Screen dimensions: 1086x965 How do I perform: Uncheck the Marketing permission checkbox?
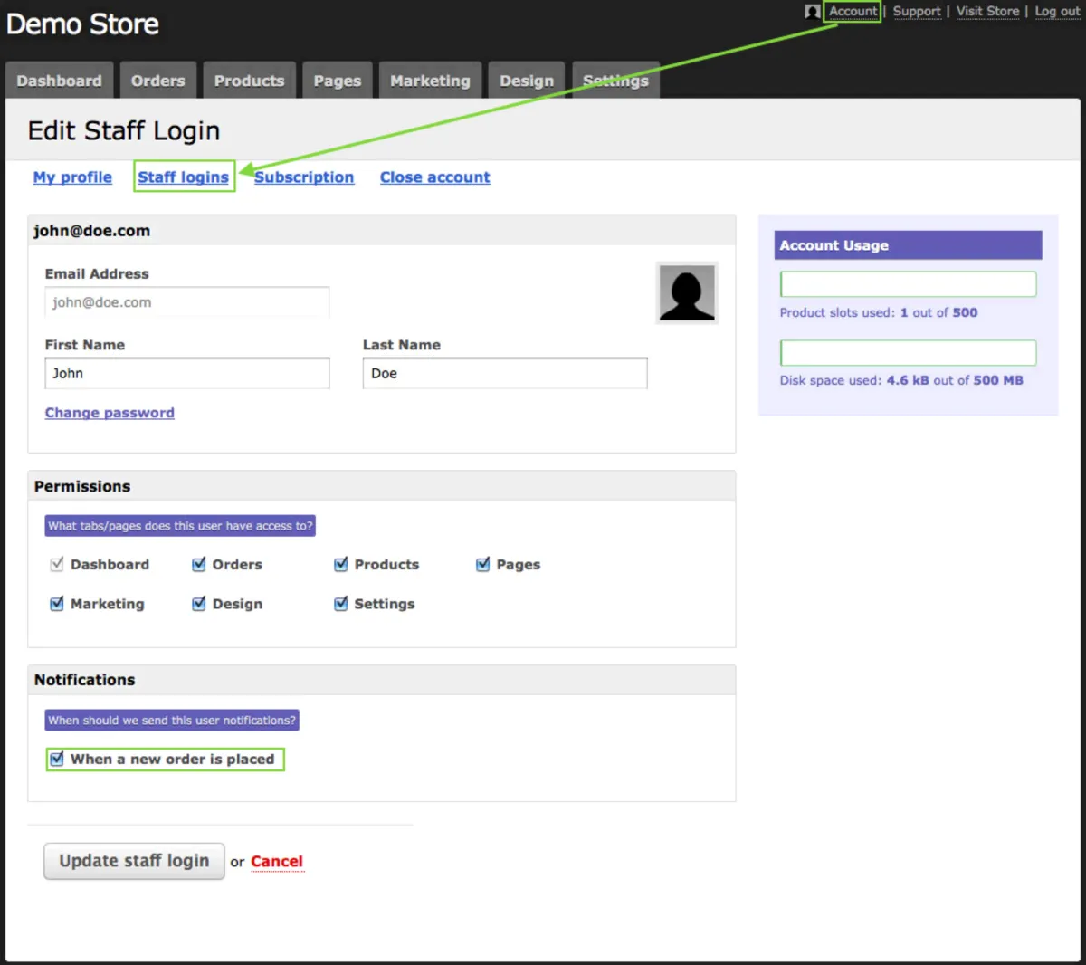tap(57, 604)
